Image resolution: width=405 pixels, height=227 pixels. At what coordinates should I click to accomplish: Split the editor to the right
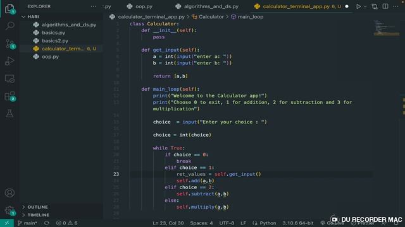[x=385, y=6]
